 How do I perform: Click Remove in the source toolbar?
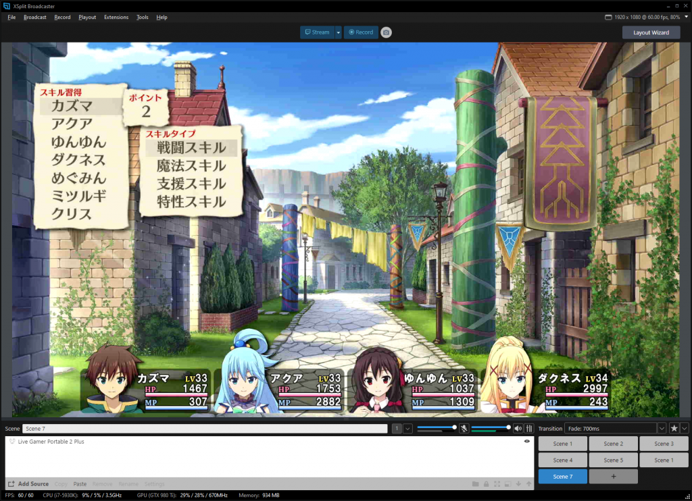pyautogui.click(x=103, y=484)
